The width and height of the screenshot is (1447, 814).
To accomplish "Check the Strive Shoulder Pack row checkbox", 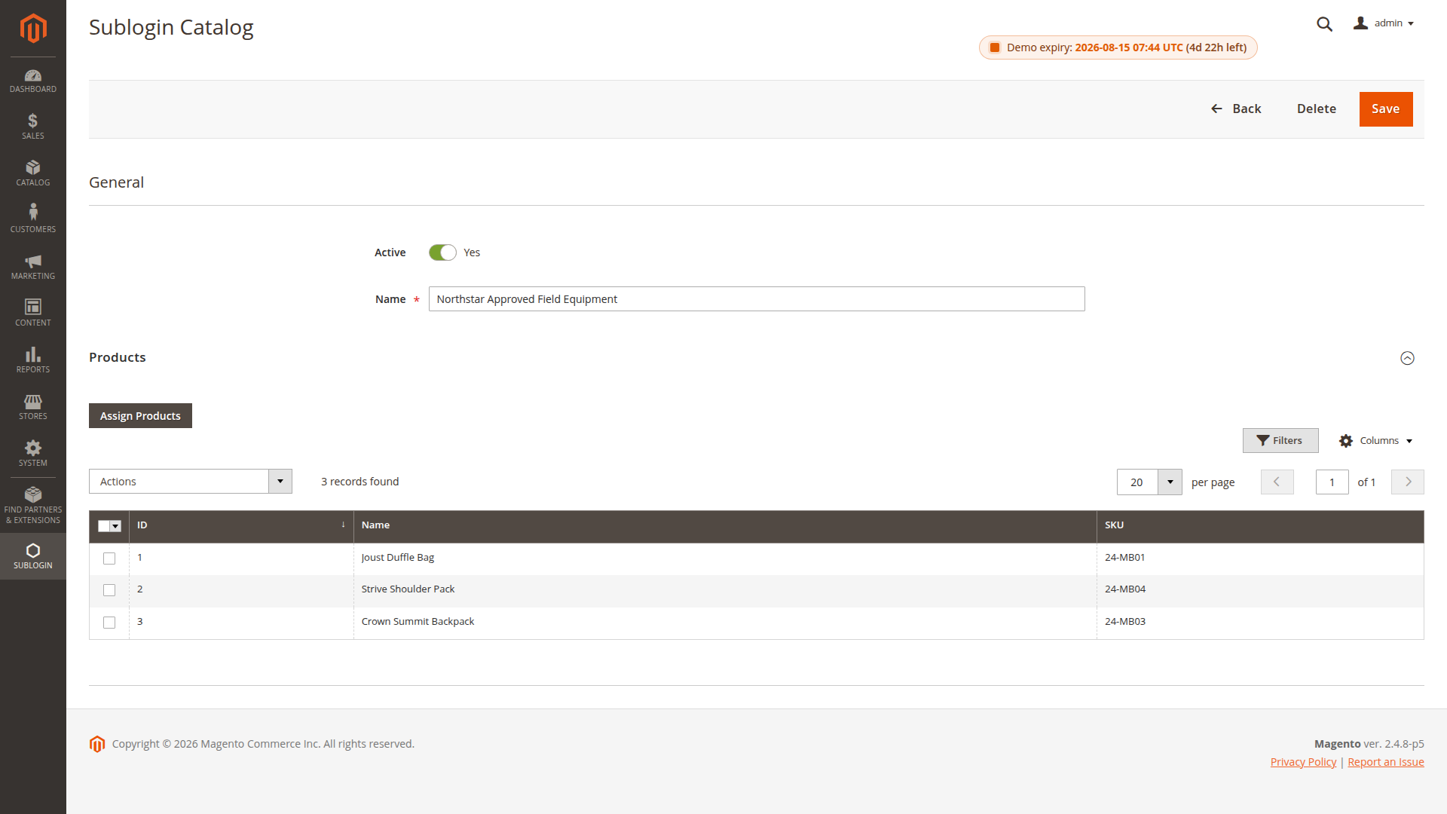I will click(x=109, y=590).
